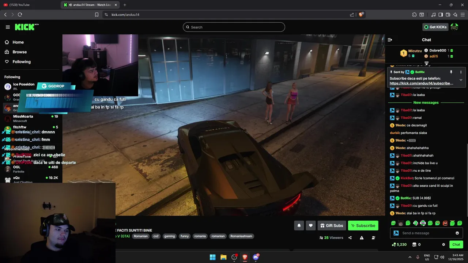The image size is (468, 263).
Task: Open chat settings gear
Action: [444, 245]
